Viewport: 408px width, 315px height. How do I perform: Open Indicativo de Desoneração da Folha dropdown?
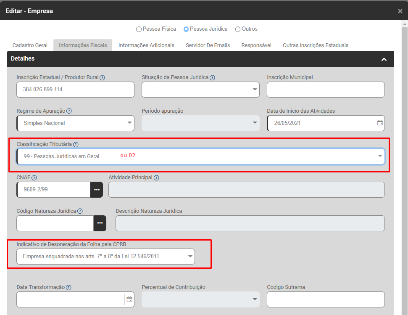[105, 256]
